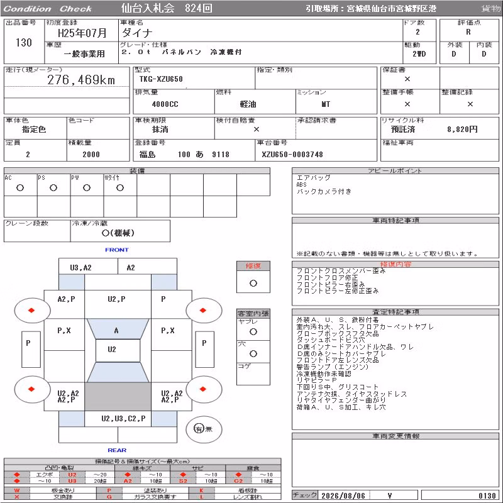Click the rear-right tire red diamond marker
The width and height of the screenshot is (503, 503).
point(202,389)
